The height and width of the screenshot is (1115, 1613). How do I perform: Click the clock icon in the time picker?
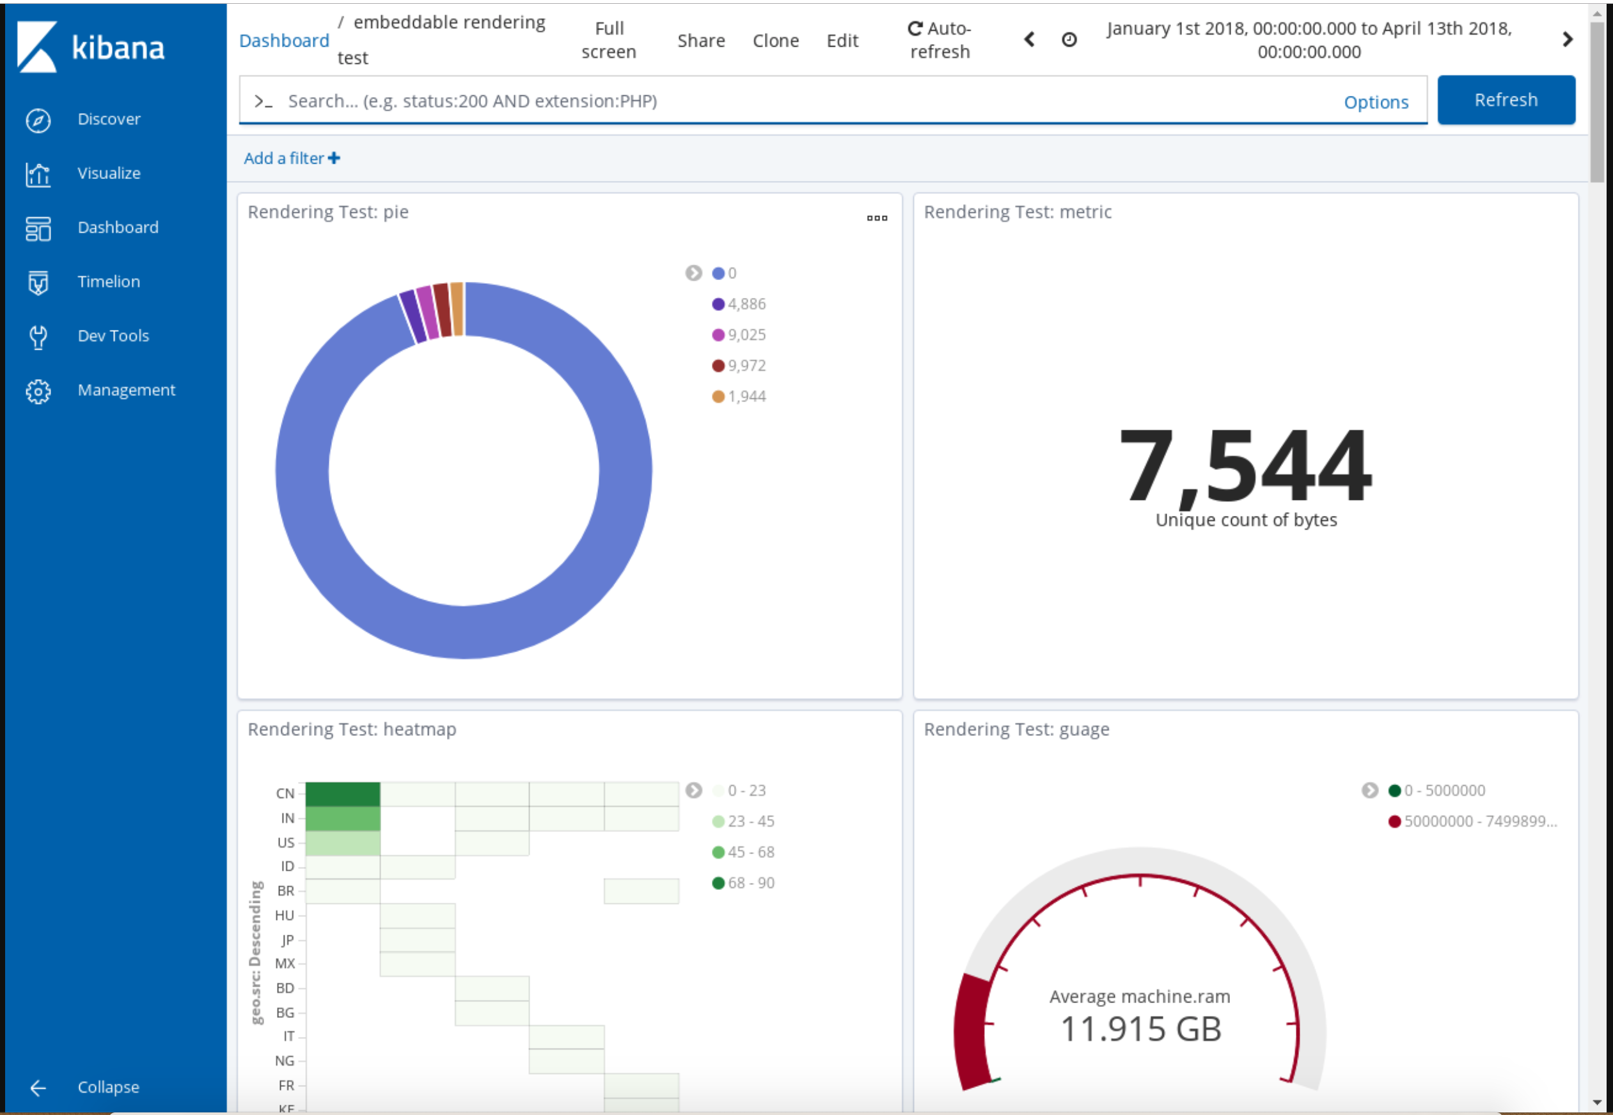click(x=1068, y=40)
